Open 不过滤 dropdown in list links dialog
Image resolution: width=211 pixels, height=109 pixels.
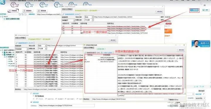click(x=42, y=48)
